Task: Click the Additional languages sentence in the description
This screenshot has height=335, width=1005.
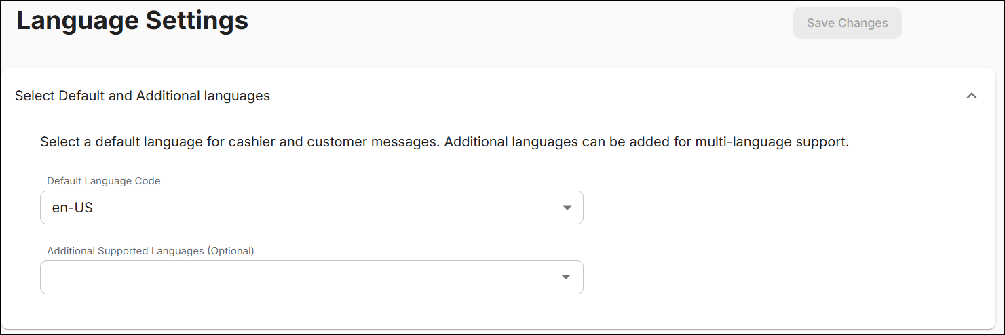Action: [647, 142]
